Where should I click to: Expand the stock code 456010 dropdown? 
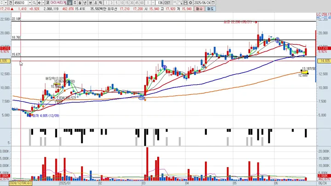(x=30, y=3)
